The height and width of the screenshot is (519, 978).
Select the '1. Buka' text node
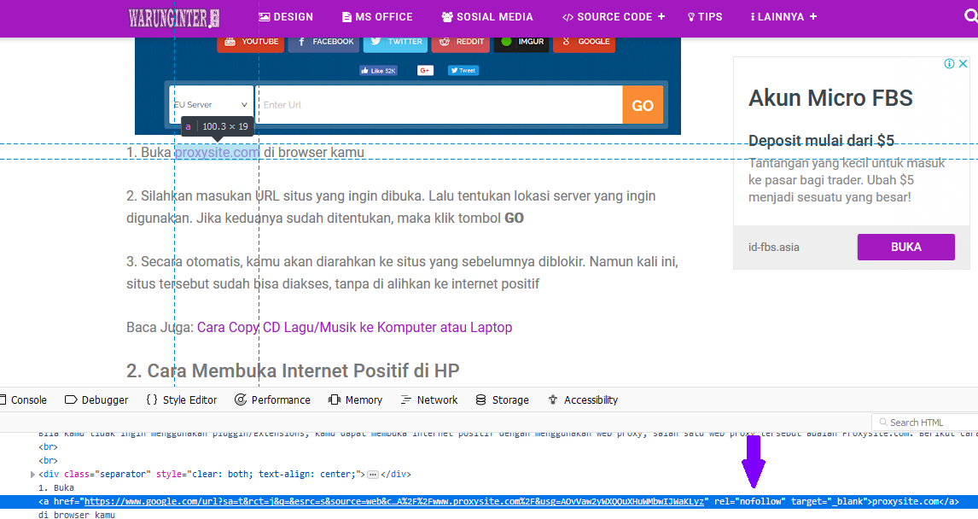coord(56,487)
